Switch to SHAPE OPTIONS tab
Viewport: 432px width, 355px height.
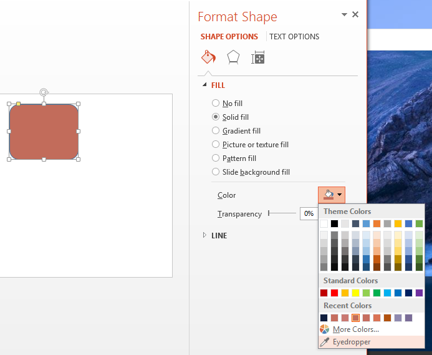[x=229, y=36]
